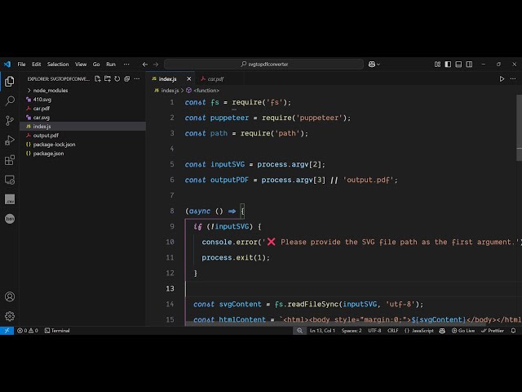This screenshot has width=522, height=392.
Task: Click New Folder icon in Explorer header
Action: point(107,79)
